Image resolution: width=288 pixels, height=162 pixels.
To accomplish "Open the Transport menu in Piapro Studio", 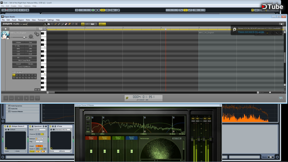I will point(41,20).
